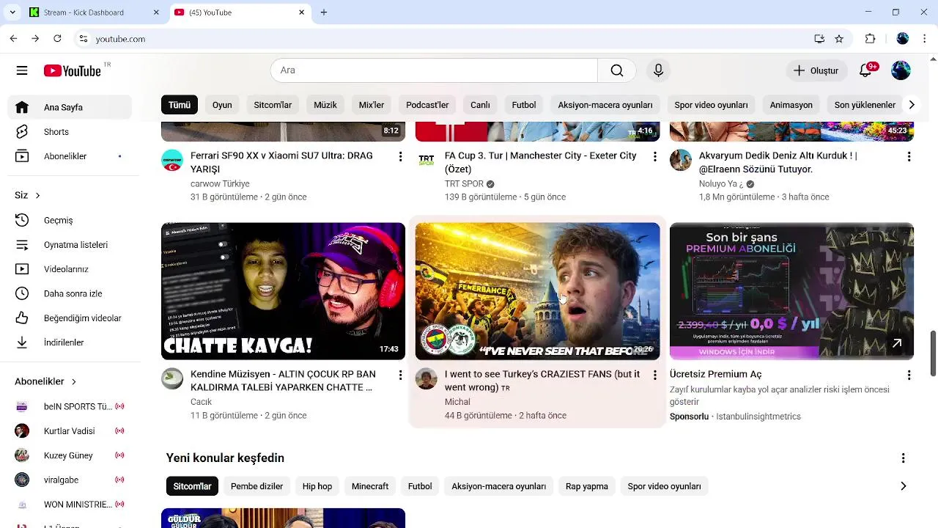The image size is (938, 528).
Task: Select the Müzik filter chip
Action: pos(325,105)
